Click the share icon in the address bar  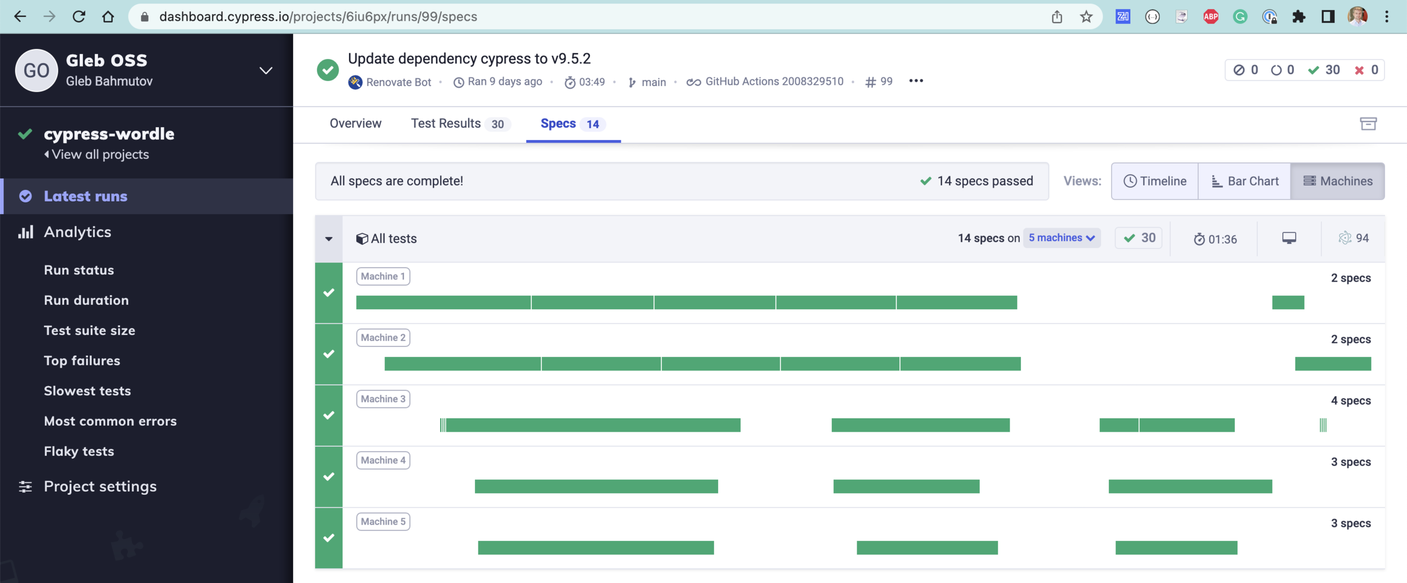point(1057,17)
